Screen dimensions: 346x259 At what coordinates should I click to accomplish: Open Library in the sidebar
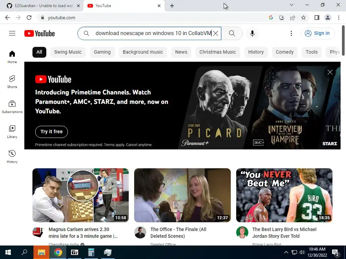(x=12, y=132)
